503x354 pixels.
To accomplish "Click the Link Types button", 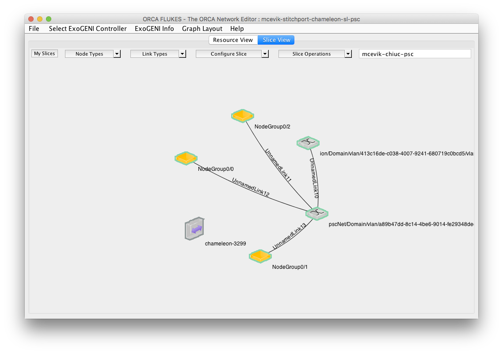I will coord(155,54).
